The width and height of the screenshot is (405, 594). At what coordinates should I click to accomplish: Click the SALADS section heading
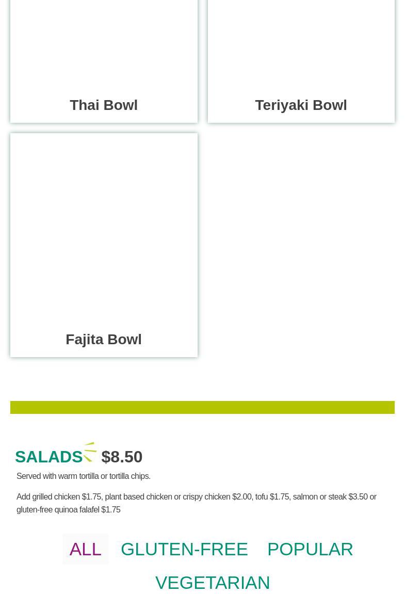tap(49, 457)
